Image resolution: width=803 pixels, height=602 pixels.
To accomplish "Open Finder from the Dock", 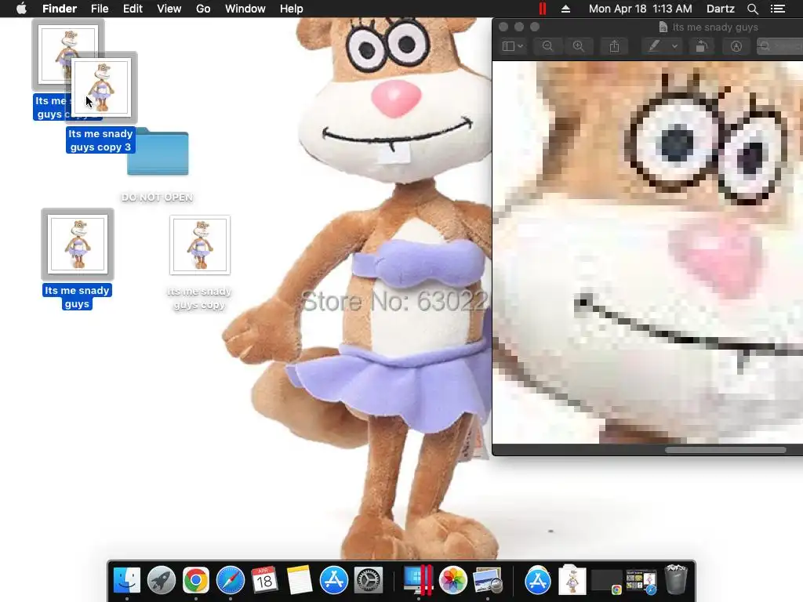I will point(126,580).
